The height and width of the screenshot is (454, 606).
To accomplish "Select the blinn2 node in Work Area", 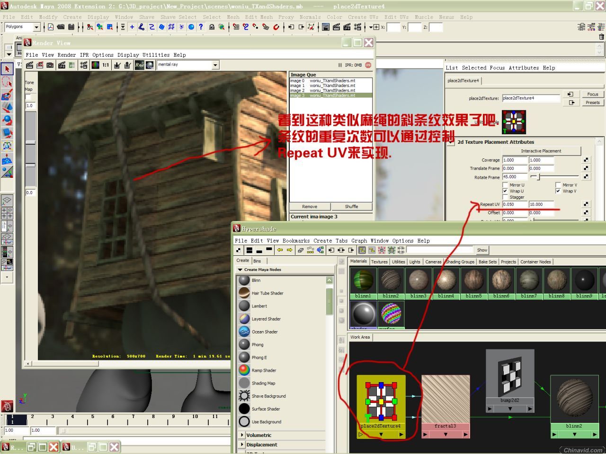I will (574, 407).
